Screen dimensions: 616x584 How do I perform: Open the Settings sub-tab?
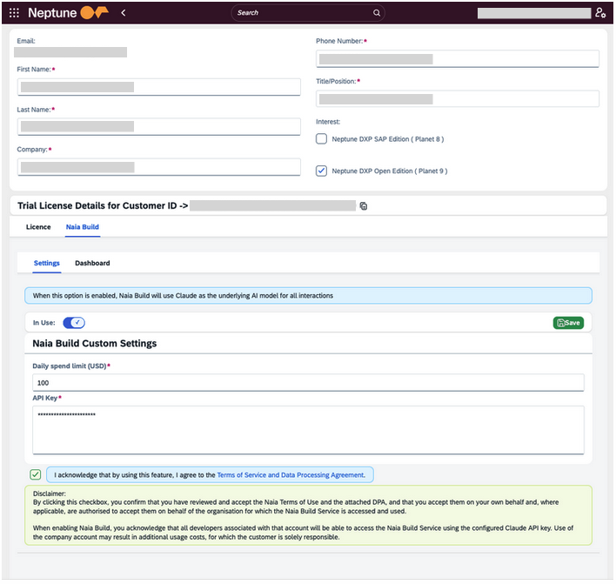47,263
